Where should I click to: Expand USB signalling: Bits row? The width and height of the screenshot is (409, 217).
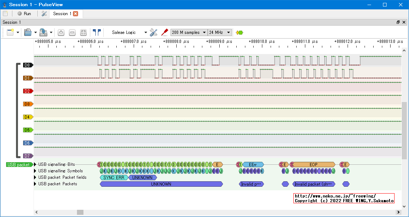35,164
